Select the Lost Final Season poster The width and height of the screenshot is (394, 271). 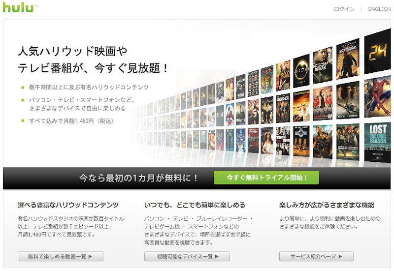(378, 143)
